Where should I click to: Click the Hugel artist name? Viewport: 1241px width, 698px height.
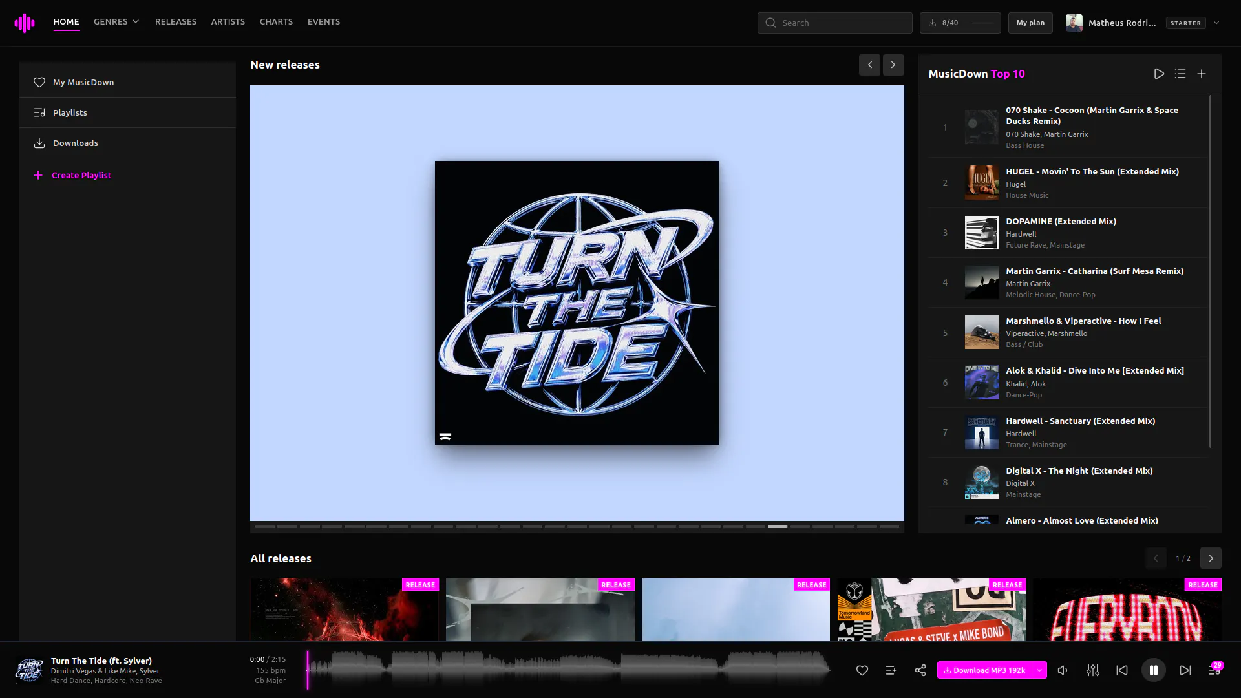pyautogui.click(x=1015, y=184)
